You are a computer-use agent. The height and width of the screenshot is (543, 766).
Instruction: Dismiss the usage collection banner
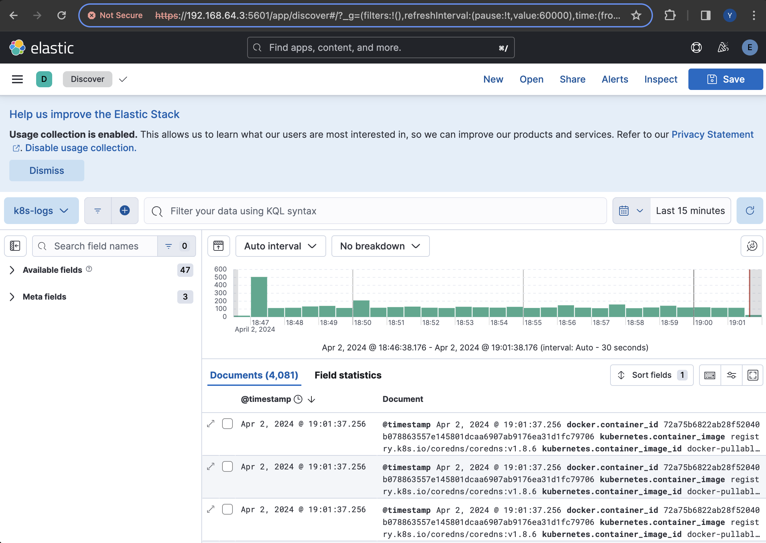pos(47,171)
